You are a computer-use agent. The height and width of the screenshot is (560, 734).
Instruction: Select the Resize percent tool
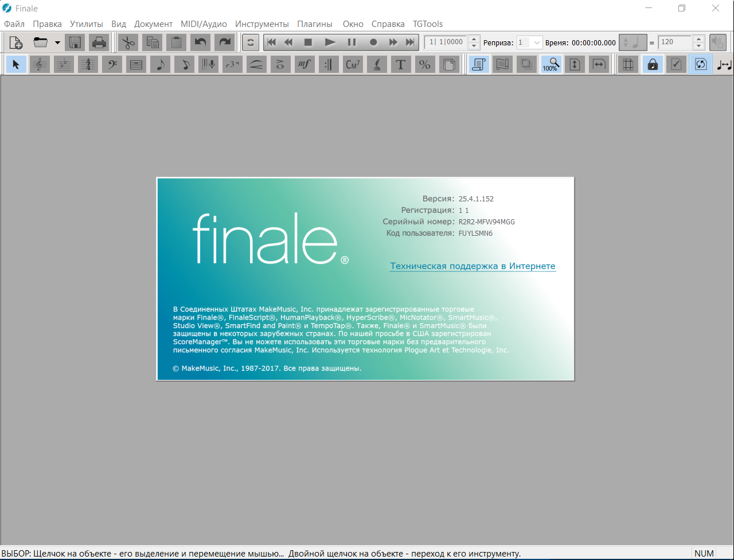point(425,65)
